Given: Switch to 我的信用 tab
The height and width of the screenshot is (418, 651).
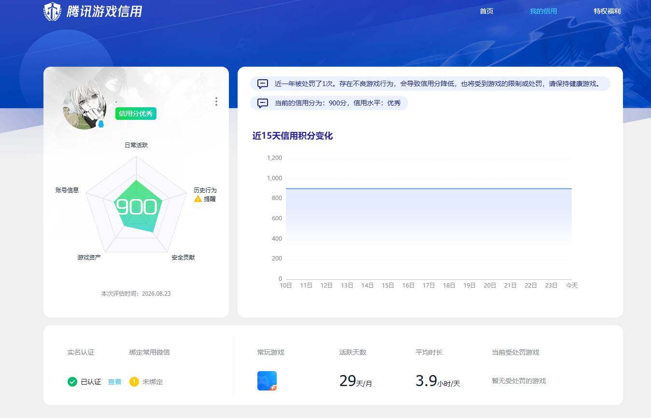Looking at the screenshot, I should pyautogui.click(x=543, y=11).
